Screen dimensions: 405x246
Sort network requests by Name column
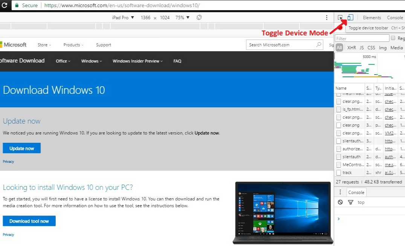pos(350,88)
